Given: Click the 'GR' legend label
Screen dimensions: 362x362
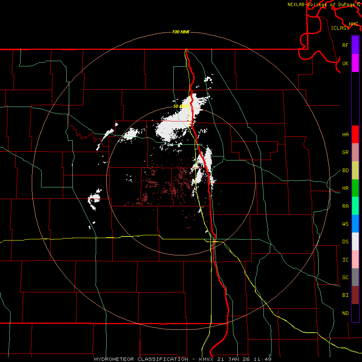Looking at the screenshot, I should tap(346, 152).
